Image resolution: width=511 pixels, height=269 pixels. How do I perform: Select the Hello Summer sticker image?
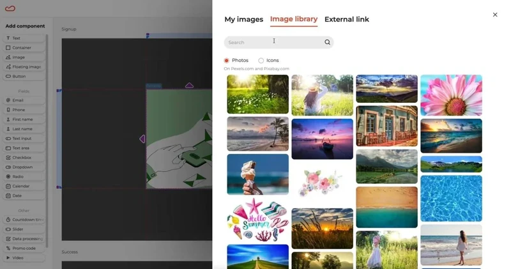click(x=258, y=220)
